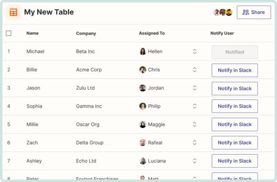The height and width of the screenshot is (182, 277).
Task: Click Maggie's avatar icon
Action: tap(142, 124)
